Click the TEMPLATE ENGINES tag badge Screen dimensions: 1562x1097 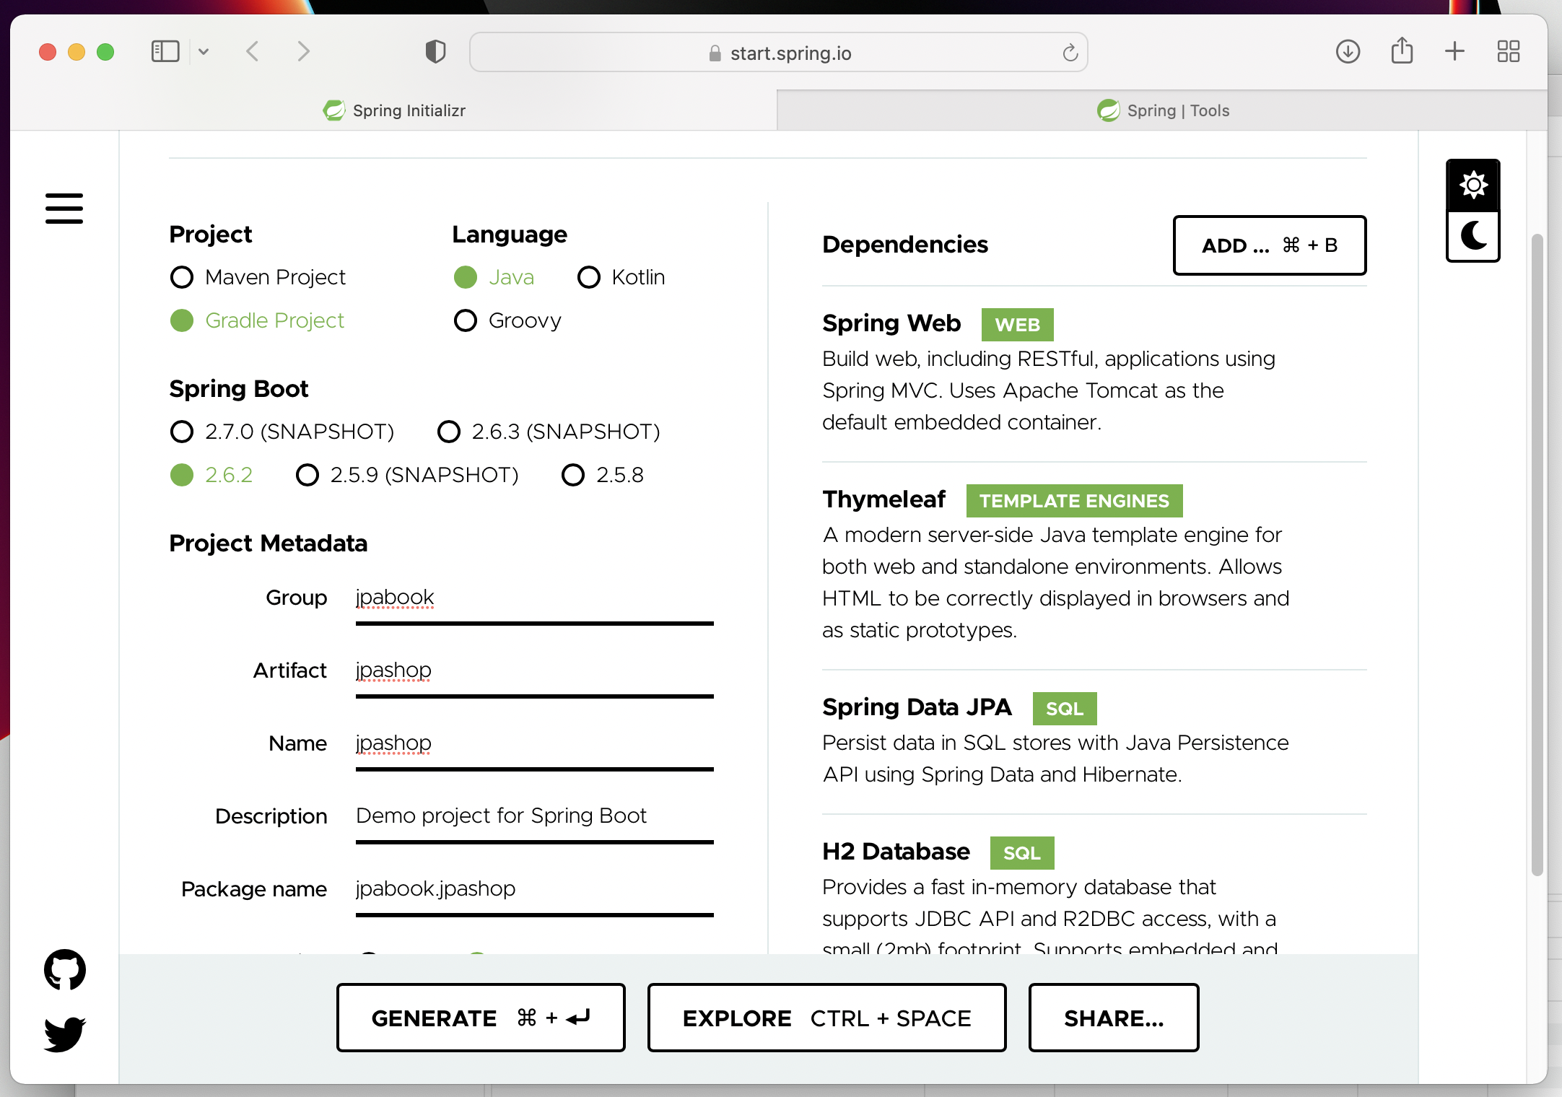1074,501
